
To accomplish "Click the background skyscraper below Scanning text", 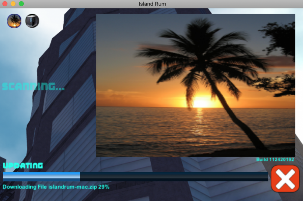I will point(61,121).
